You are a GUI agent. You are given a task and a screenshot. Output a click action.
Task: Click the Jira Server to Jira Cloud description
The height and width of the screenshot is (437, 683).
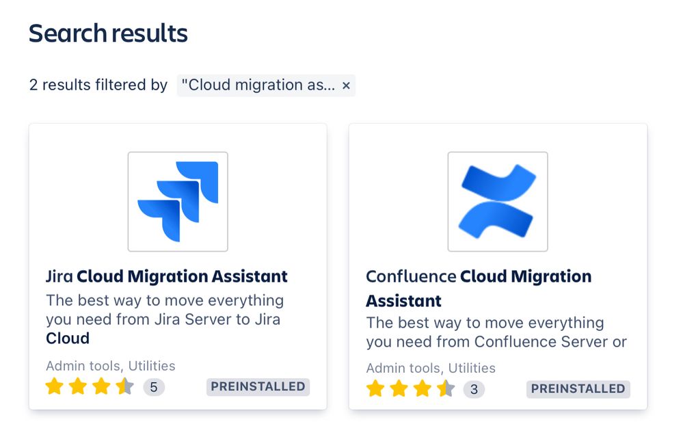(165, 319)
